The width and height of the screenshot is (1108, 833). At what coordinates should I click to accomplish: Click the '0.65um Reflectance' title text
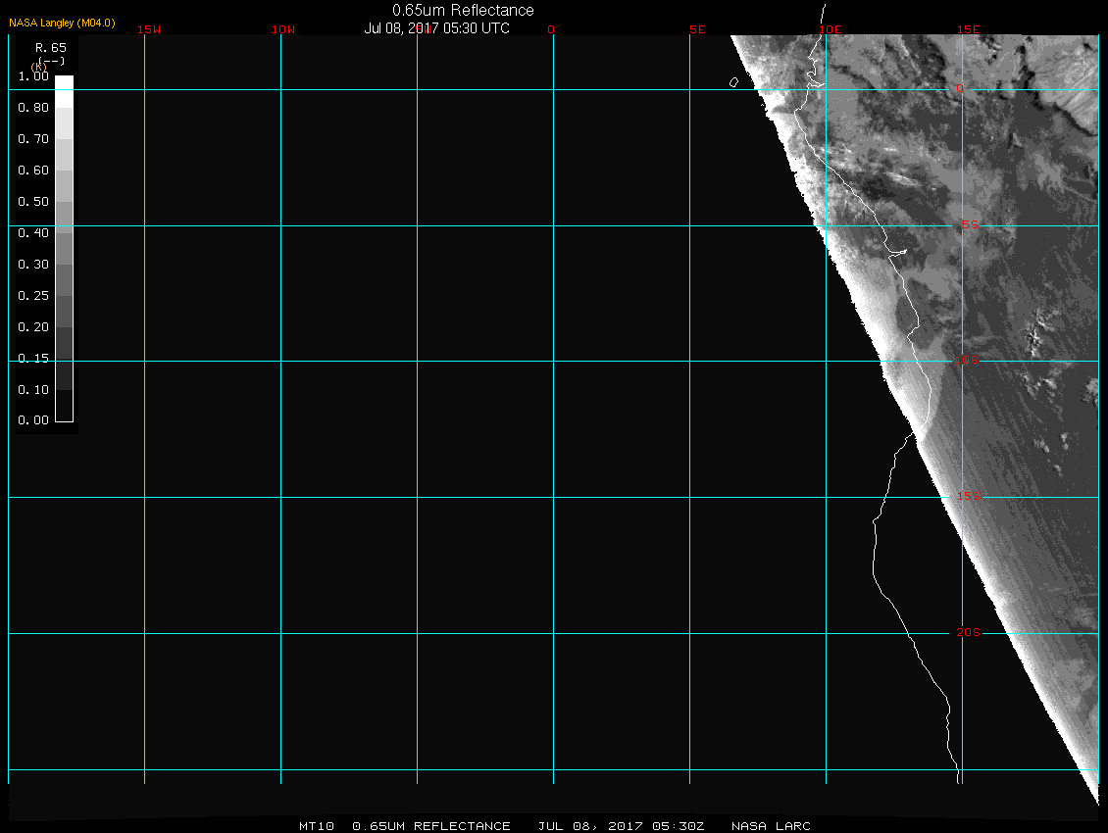463,10
